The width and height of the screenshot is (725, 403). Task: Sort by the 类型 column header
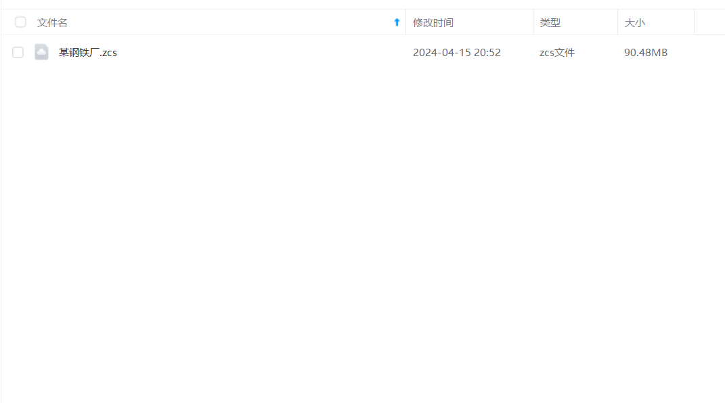coord(550,22)
